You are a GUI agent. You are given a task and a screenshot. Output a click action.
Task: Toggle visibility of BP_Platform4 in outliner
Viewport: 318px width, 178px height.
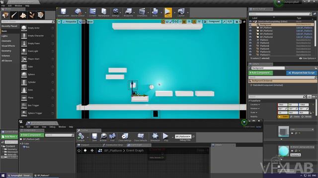pyautogui.click(x=250, y=37)
